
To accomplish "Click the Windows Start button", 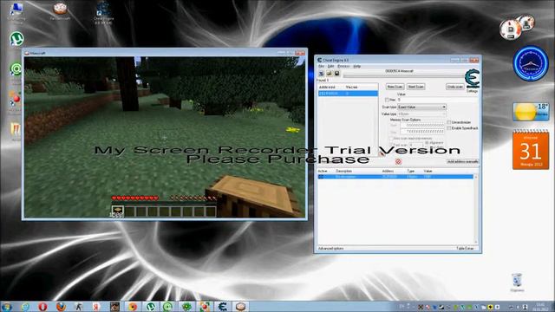I will pos(7,306).
